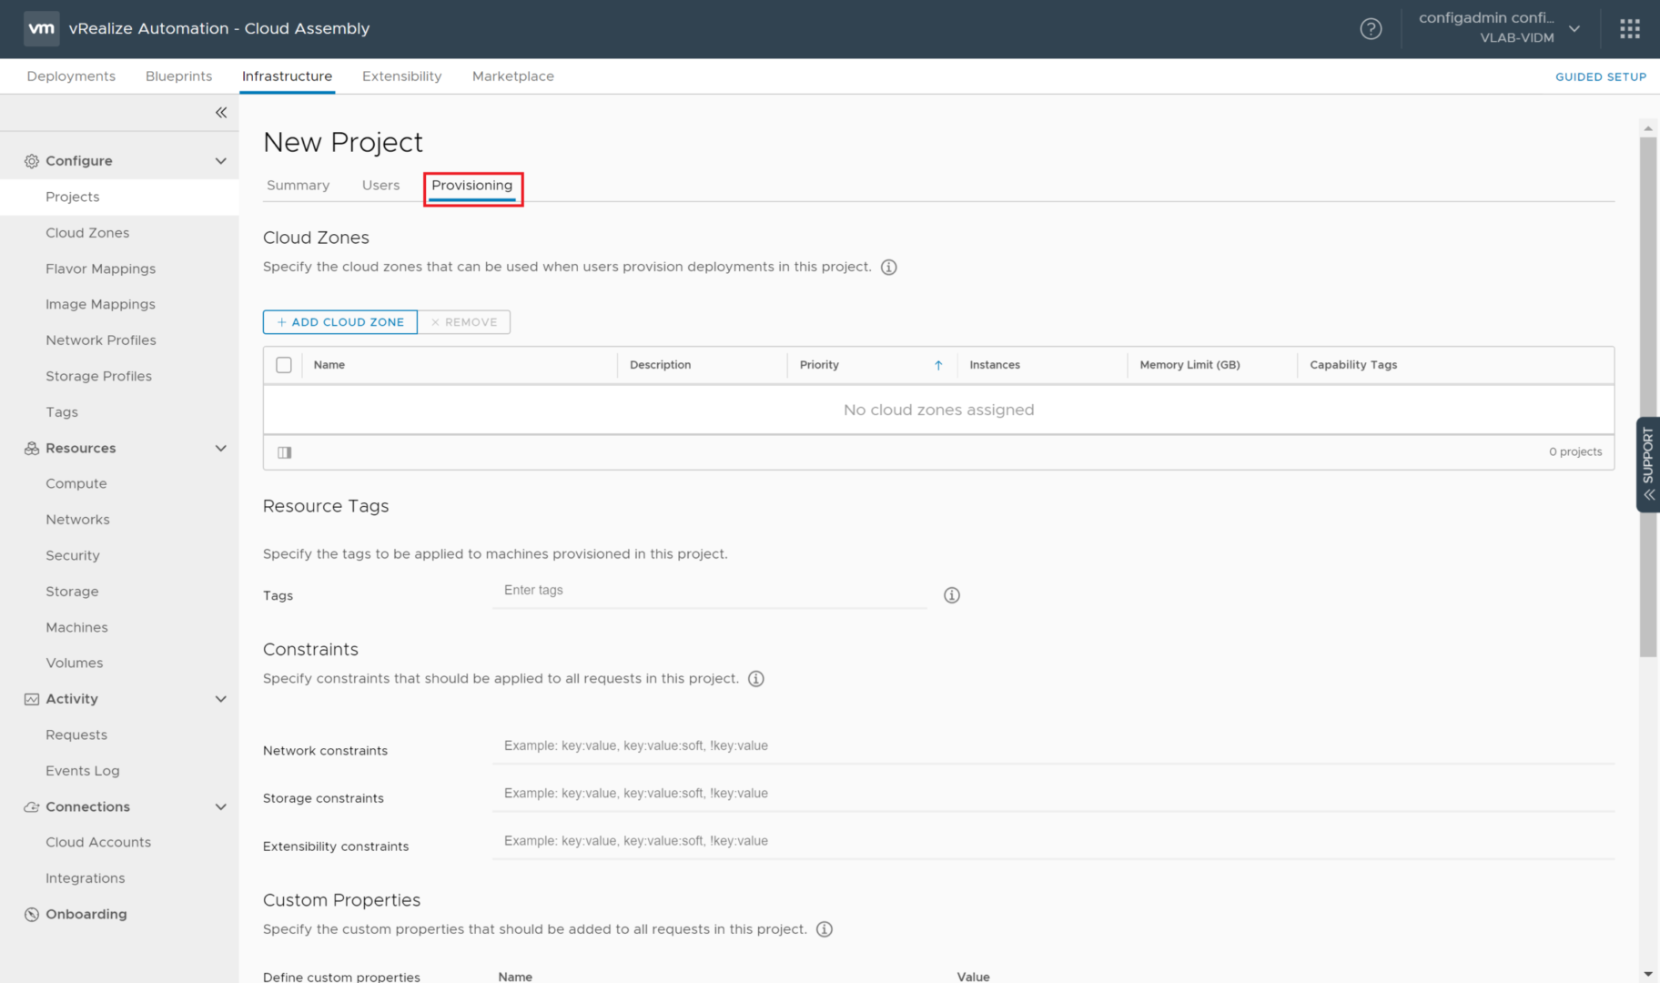Click the Activity section icon
Image resolution: width=1660 pixels, height=983 pixels.
(x=32, y=699)
